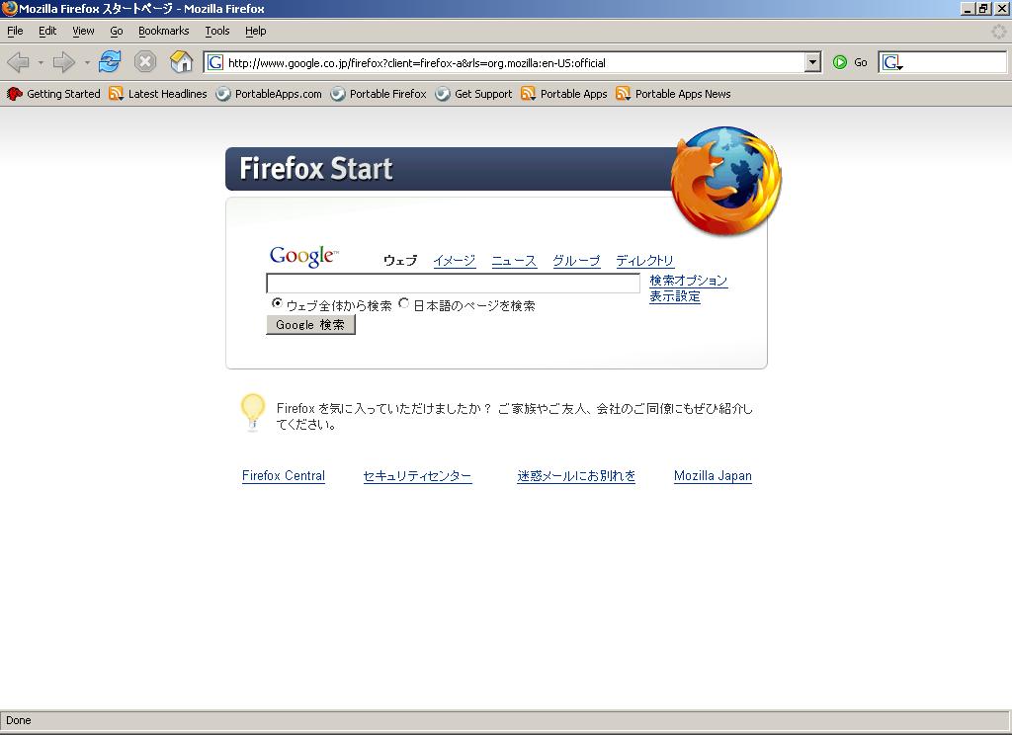This screenshot has width=1012, height=735.
Task: Click the Portable Apps News feed icon
Action: [x=623, y=94]
